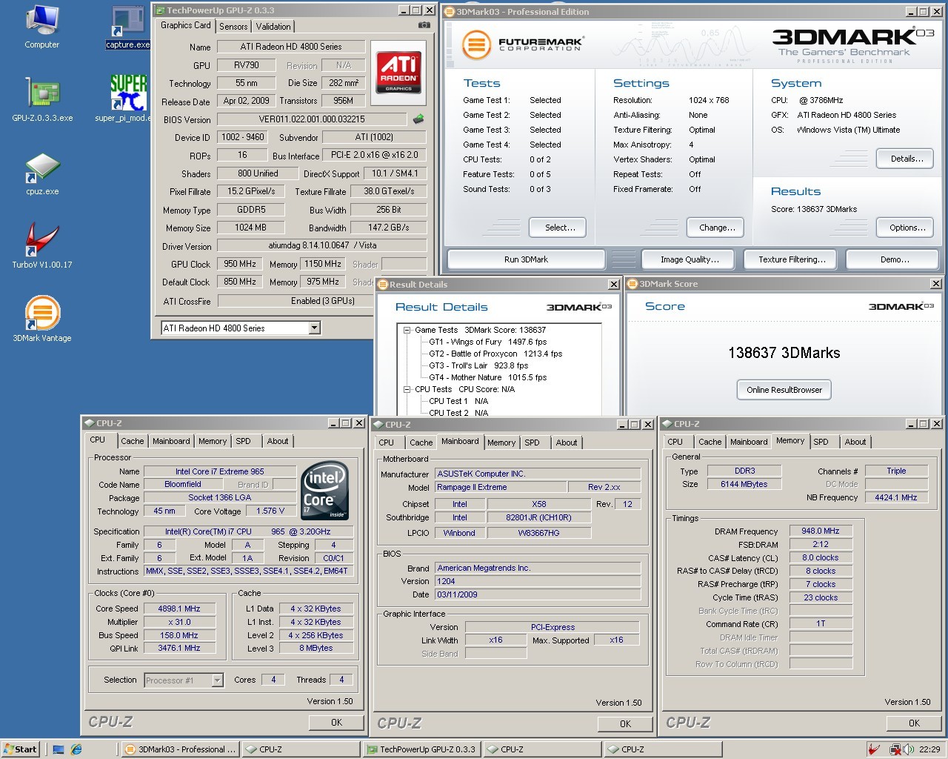
Task: Open CPU tab in middle CPU-Z window
Action: pos(386,443)
